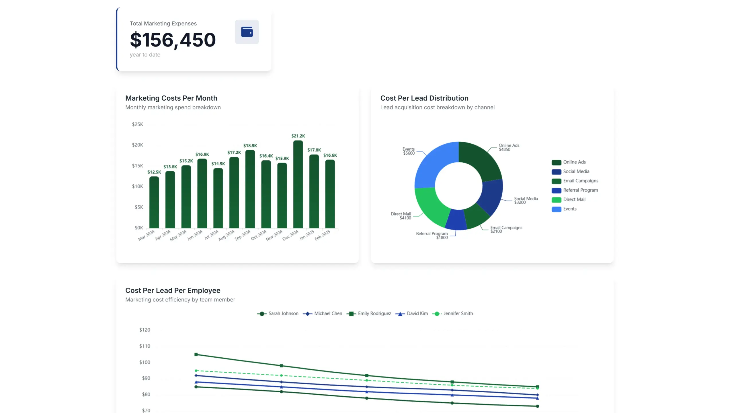Click the 'Email Campaigns $2100' donut label
The image size is (734, 413).
point(506,229)
